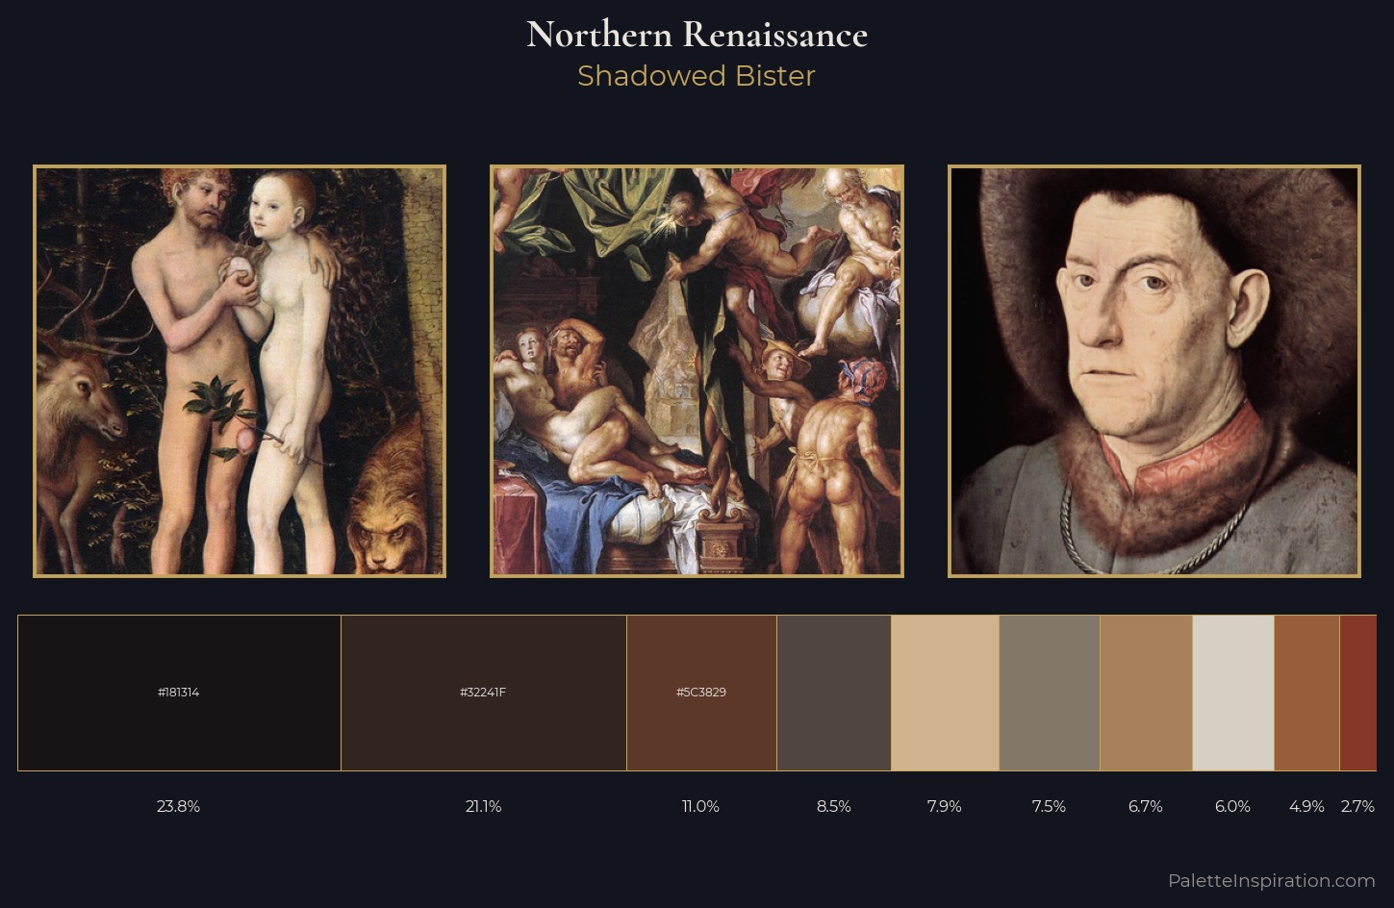Select the portrait of man in fur hat
Screen dimensions: 1394x908
pyautogui.click(x=1154, y=371)
